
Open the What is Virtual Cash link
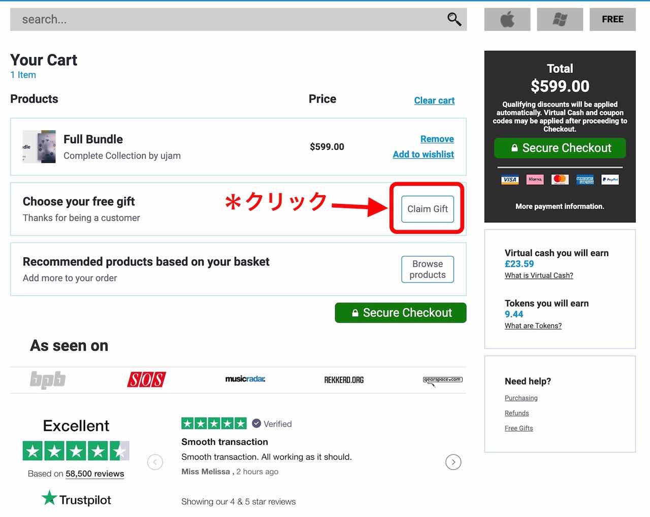pyautogui.click(x=539, y=275)
